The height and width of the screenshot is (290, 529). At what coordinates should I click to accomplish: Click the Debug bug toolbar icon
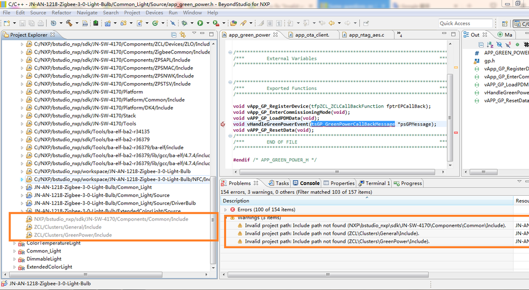click(184, 23)
